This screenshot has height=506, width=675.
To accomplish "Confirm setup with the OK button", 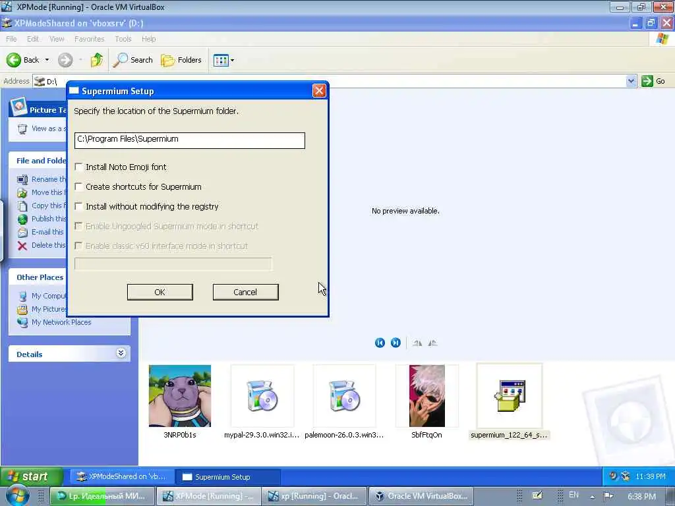I will 160,292.
